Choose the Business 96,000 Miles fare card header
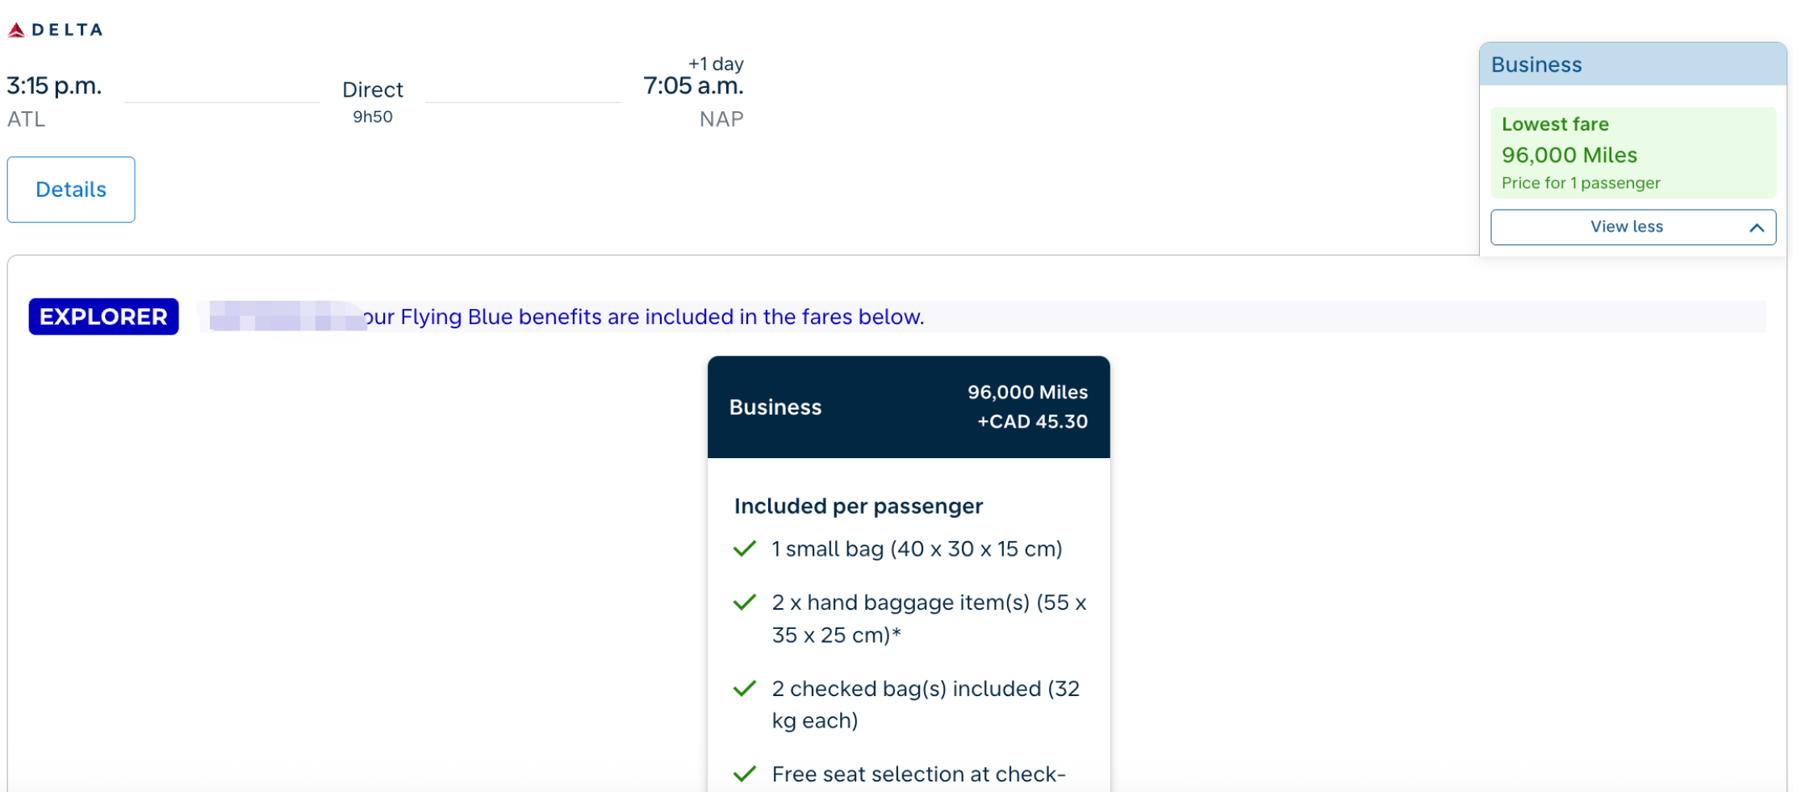Viewport: 1793px width, 792px height. (909, 407)
